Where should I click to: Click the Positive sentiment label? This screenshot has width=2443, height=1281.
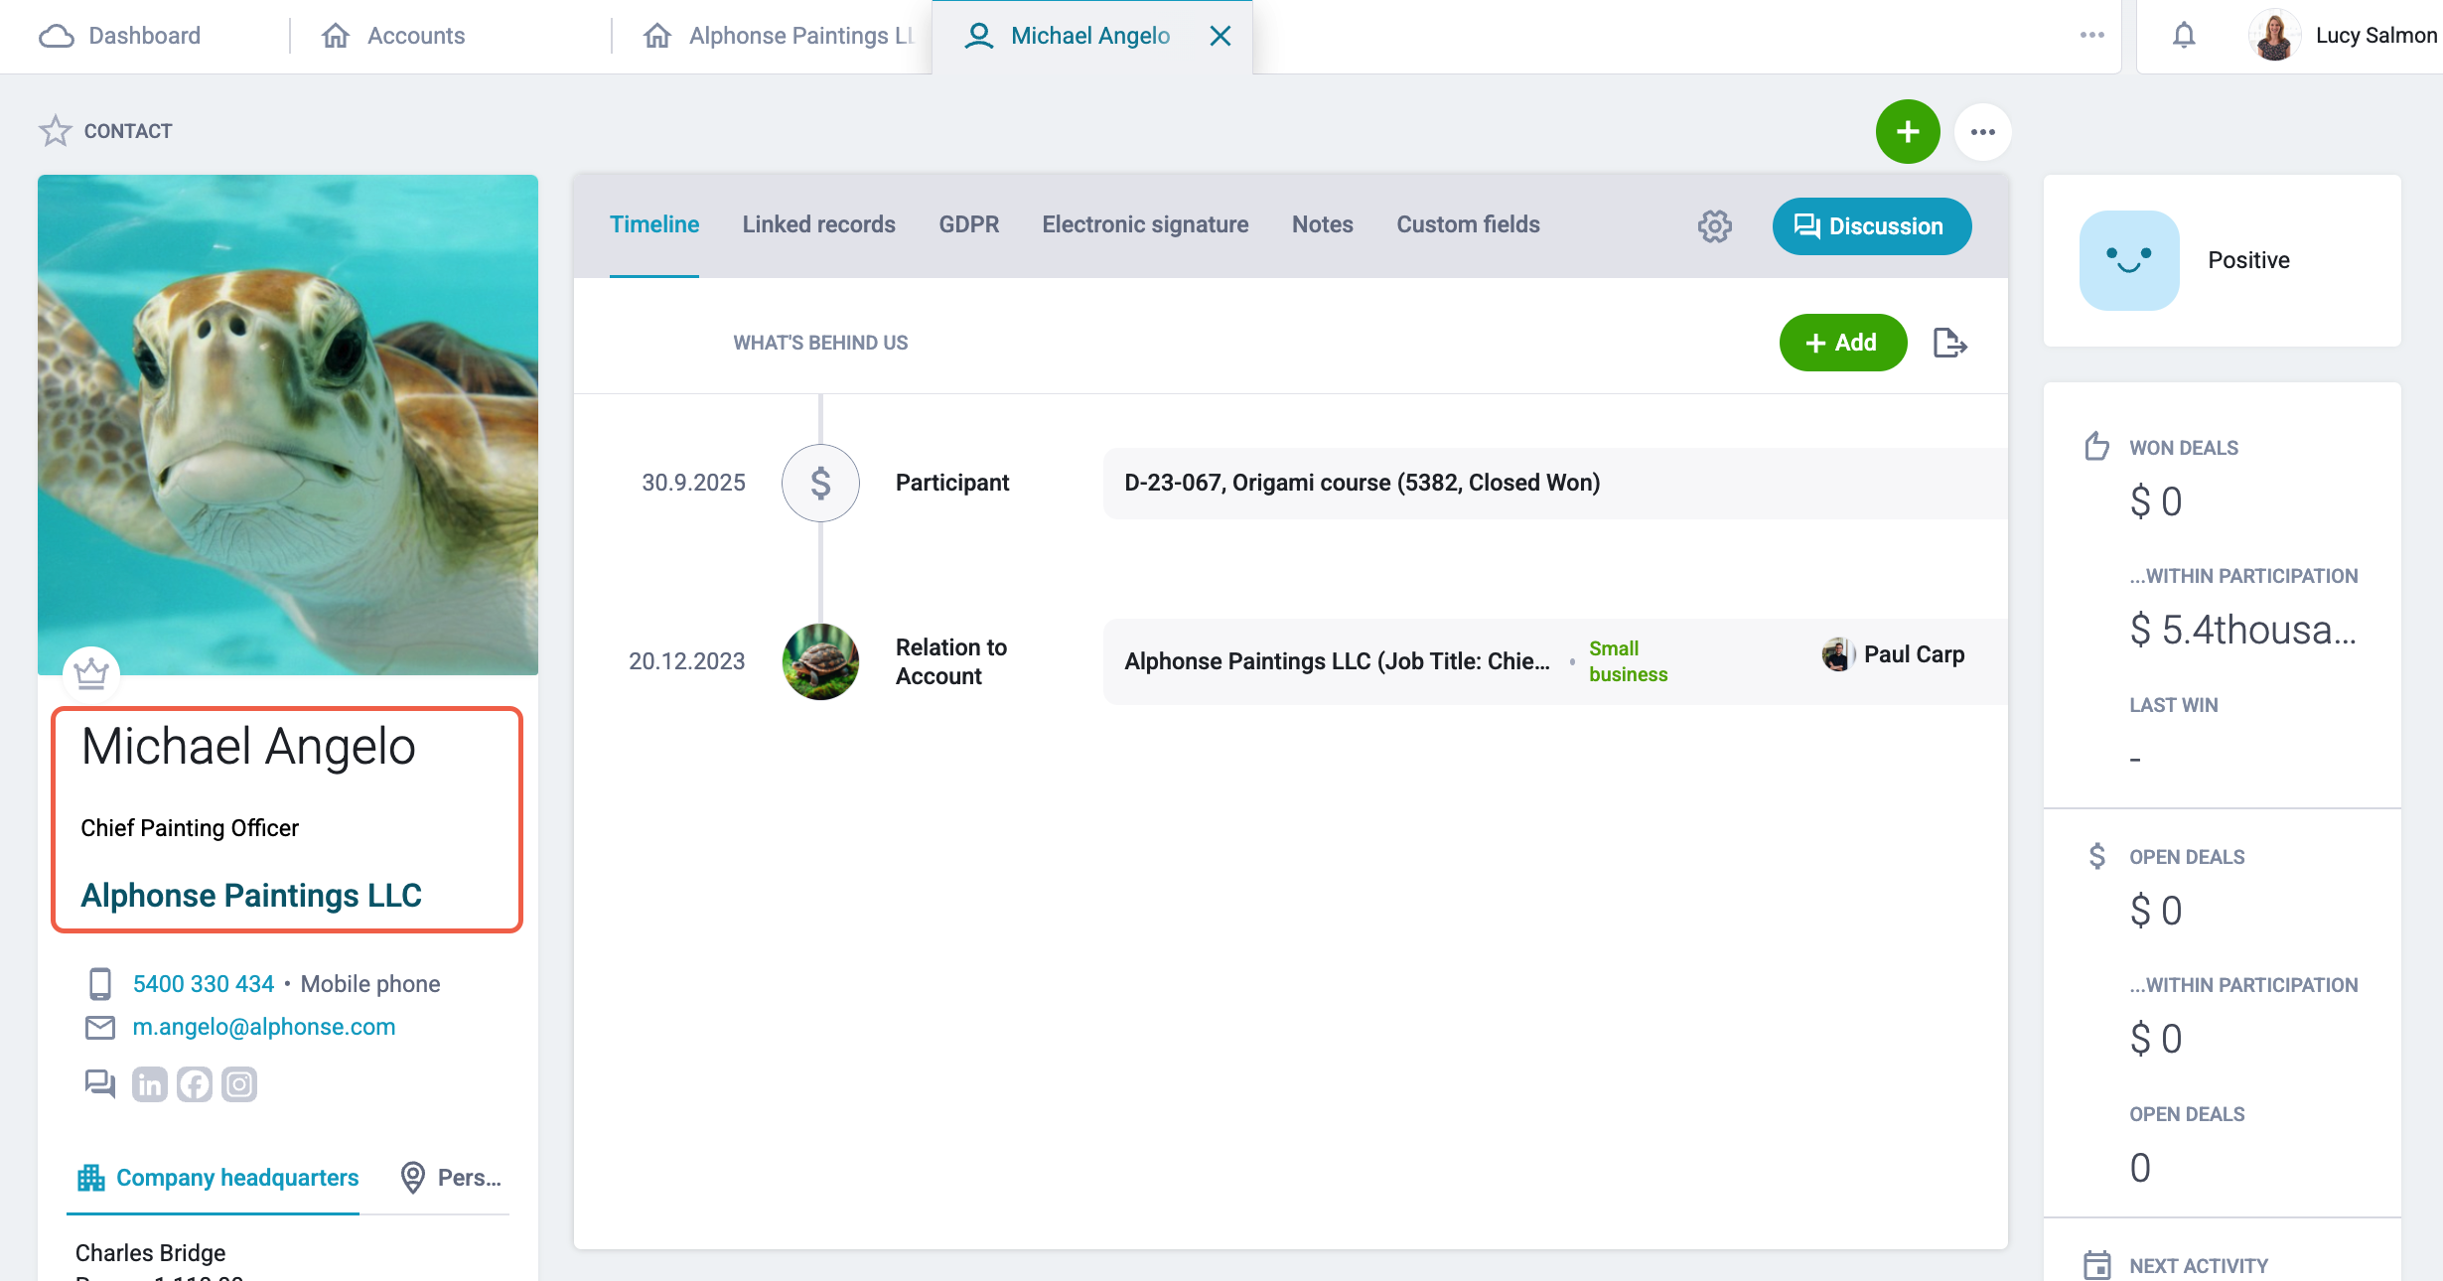tap(2248, 260)
